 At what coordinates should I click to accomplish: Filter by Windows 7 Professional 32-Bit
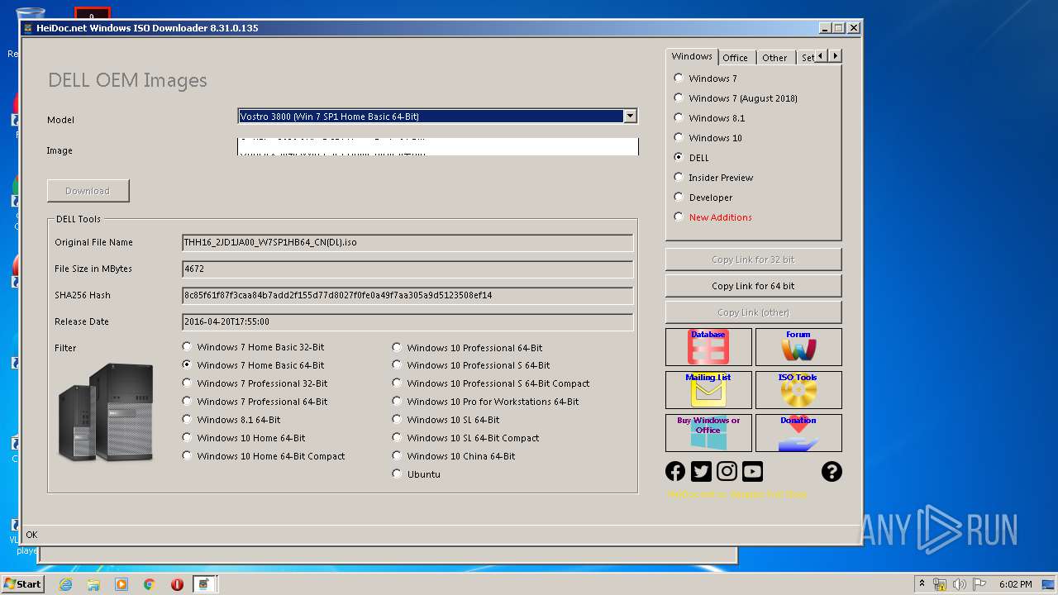click(x=255, y=383)
